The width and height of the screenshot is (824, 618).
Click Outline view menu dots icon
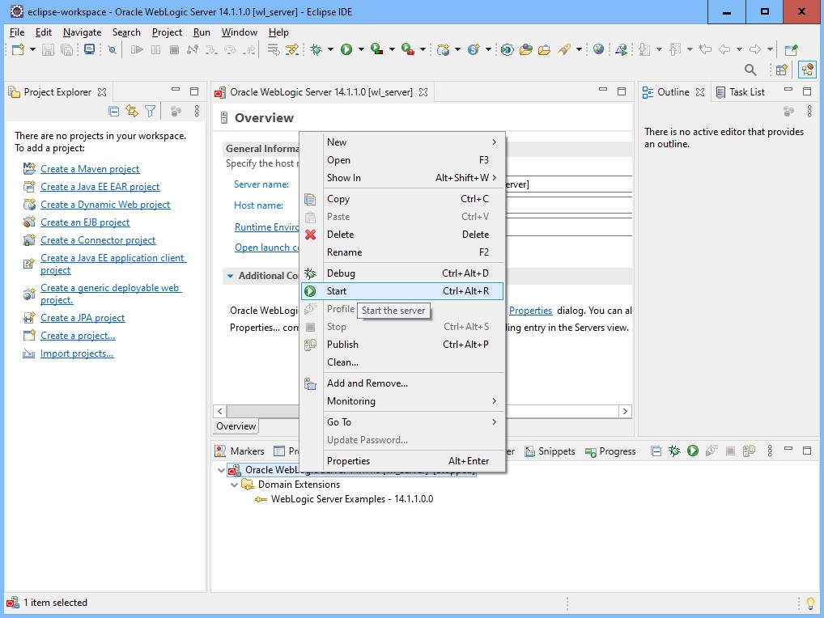[x=809, y=112]
